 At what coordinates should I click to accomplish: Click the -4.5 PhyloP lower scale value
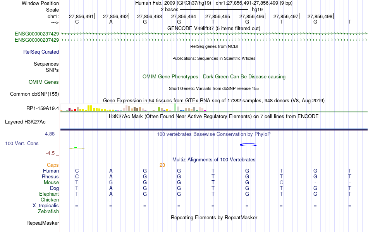pyautogui.click(x=50, y=153)
